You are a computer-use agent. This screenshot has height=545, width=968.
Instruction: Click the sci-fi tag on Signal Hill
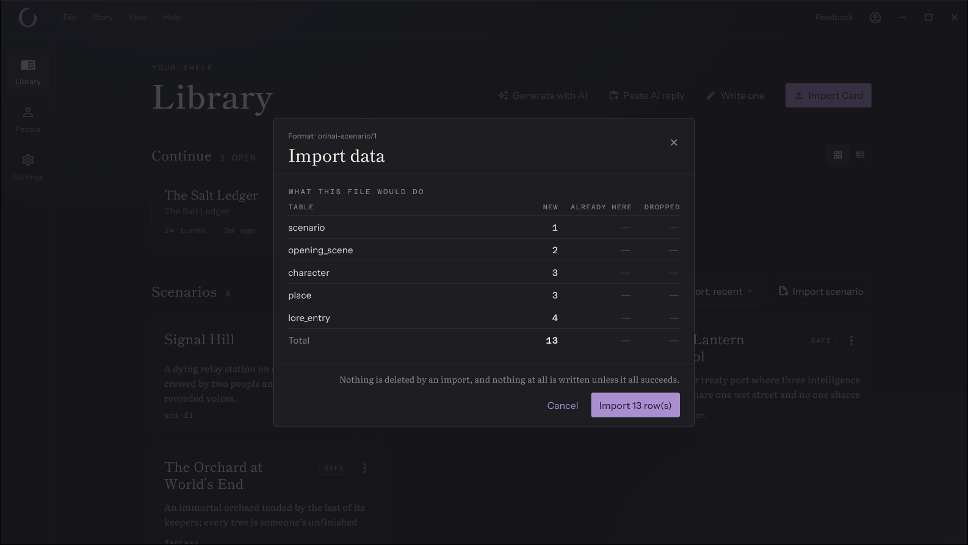pos(179,415)
